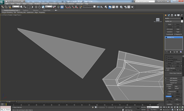Open the selection filter All dropdown
Screen dimensions: 184x111
click(16, 7)
